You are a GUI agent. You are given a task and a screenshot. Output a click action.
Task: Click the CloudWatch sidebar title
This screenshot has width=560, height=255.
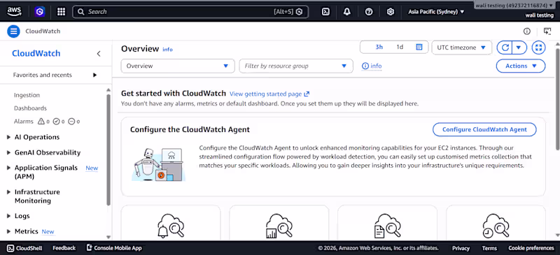[x=36, y=54]
